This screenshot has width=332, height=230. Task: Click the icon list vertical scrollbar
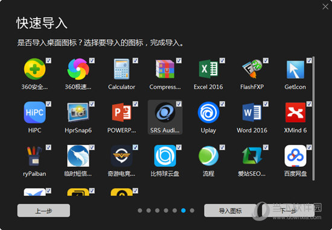[x=313, y=118]
